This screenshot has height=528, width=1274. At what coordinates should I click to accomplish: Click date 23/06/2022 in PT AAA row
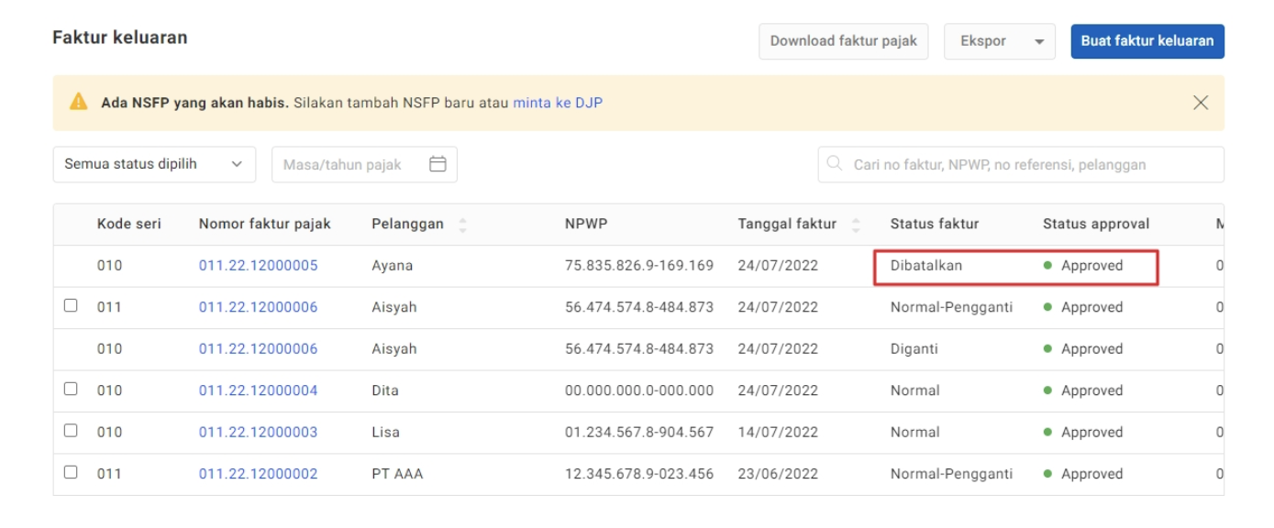click(x=778, y=474)
